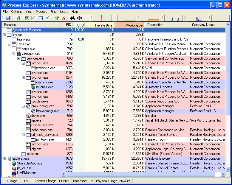The image size is (232, 185).
Task: Select the lsass.exe process row
Action: click(114, 154)
